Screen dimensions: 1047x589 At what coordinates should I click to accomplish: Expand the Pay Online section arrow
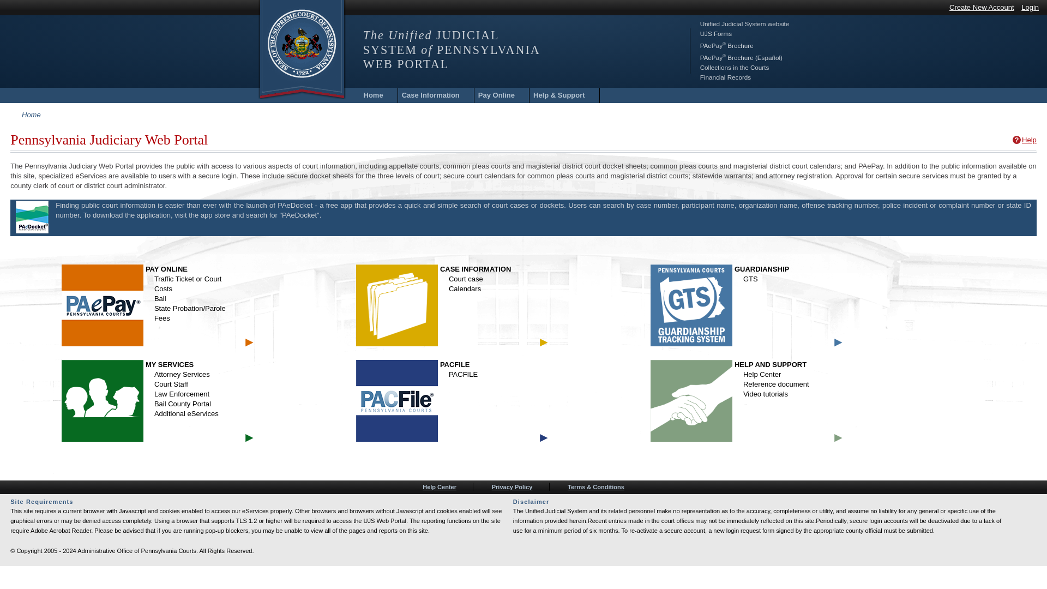[x=249, y=342]
